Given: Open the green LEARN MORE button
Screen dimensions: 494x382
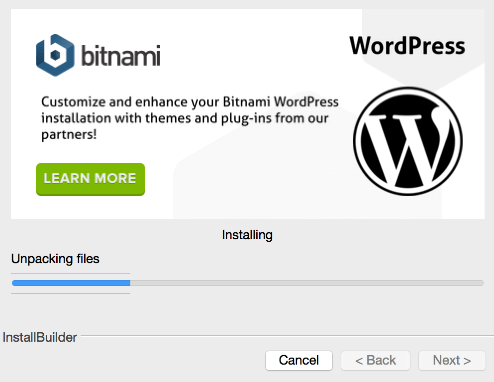Looking at the screenshot, I should [x=91, y=179].
